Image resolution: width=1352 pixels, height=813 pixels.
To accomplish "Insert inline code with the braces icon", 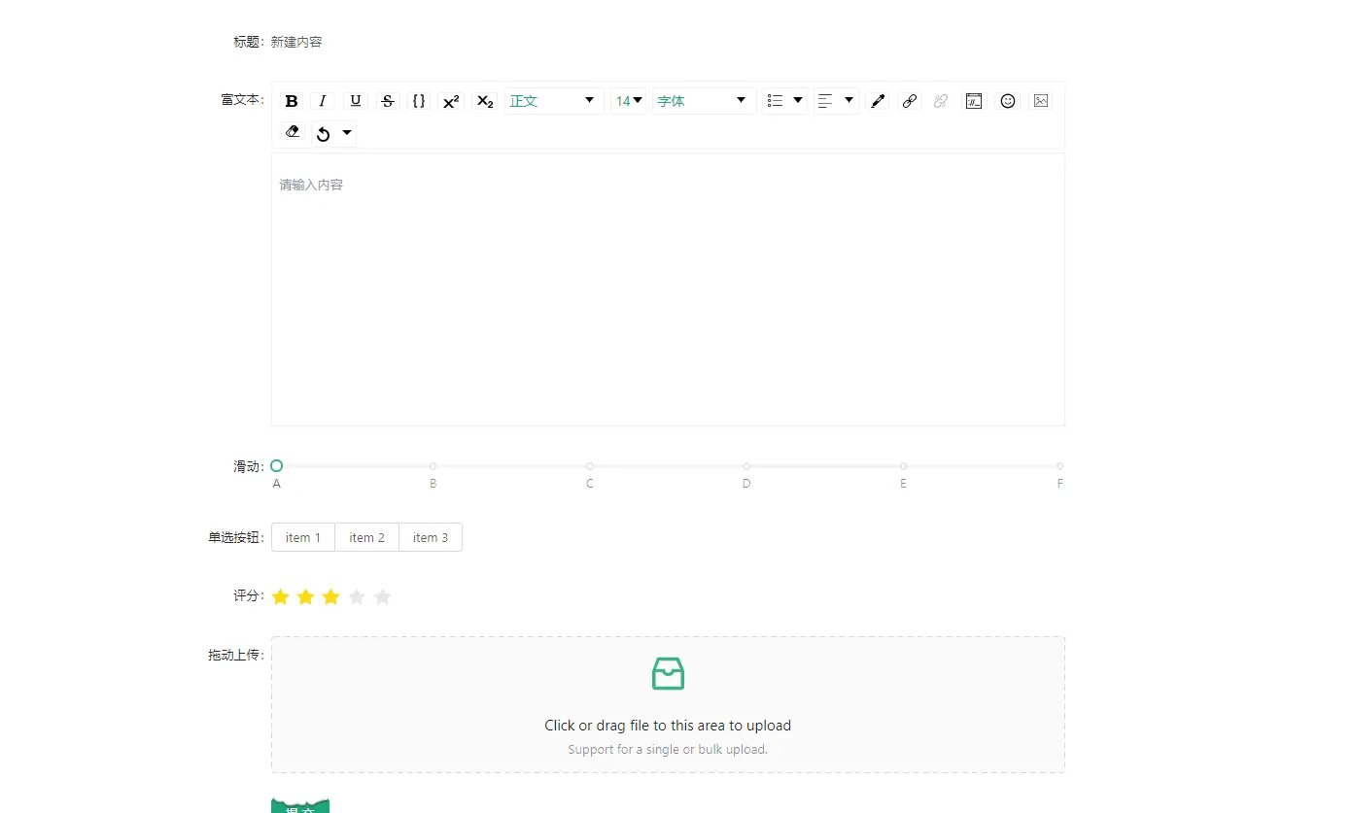I will pos(419,101).
